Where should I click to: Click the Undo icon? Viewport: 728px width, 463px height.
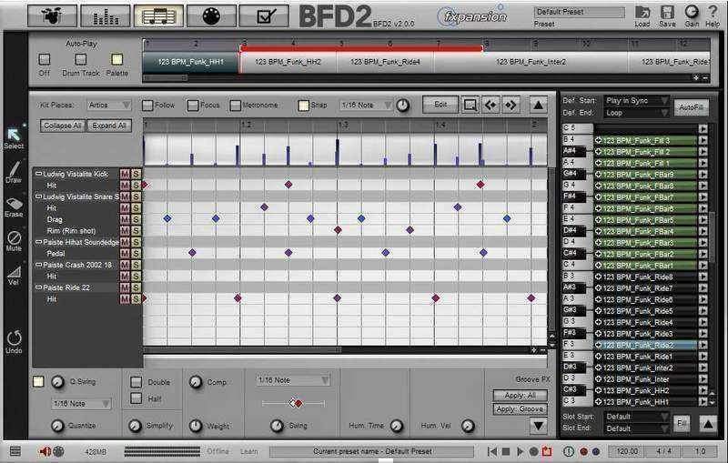click(14, 341)
